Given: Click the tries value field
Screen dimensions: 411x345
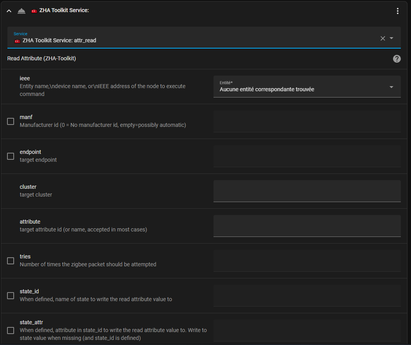Looking at the screenshot, I should (x=307, y=261).
